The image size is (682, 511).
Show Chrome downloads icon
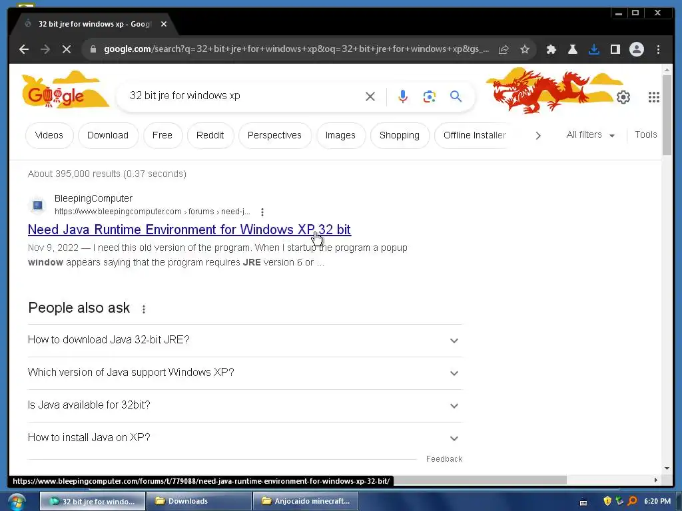point(593,49)
